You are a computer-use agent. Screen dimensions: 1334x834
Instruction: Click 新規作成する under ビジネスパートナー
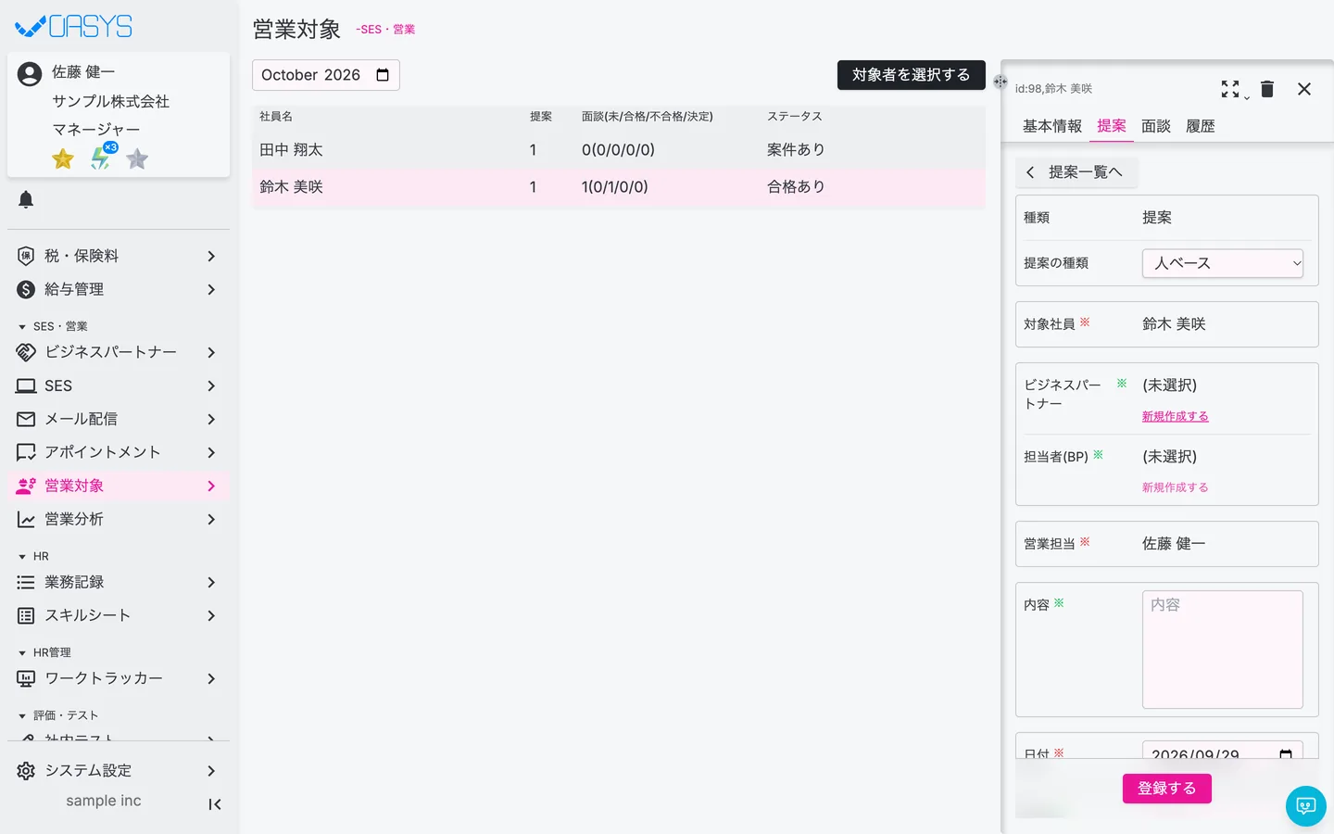[1175, 417]
